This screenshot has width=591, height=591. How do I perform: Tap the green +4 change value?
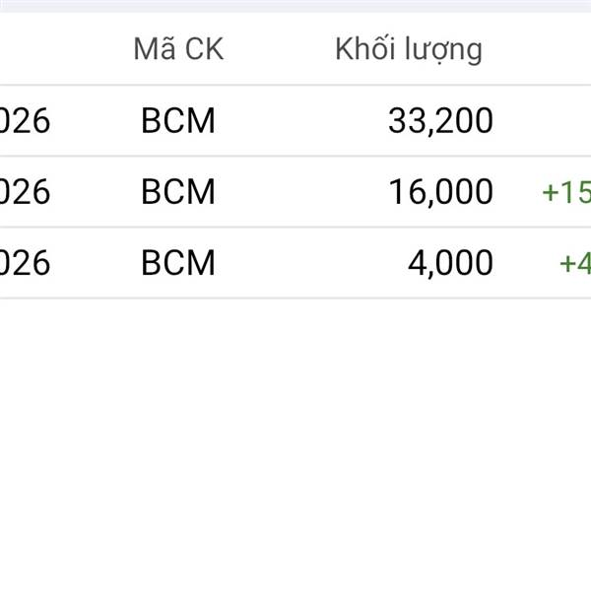(x=574, y=263)
